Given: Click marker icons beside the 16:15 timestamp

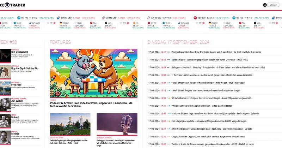Looking at the screenshot, I should [169, 60].
